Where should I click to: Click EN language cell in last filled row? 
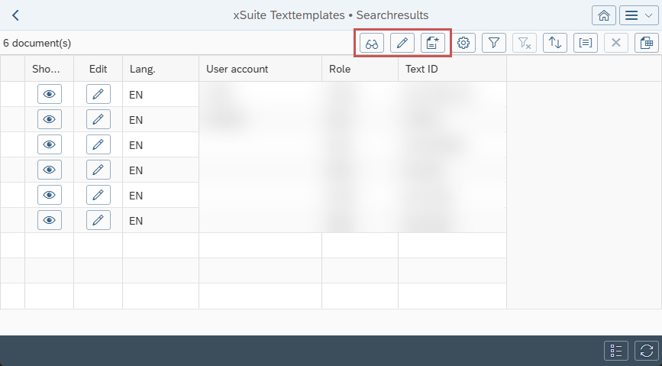[x=161, y=221]
